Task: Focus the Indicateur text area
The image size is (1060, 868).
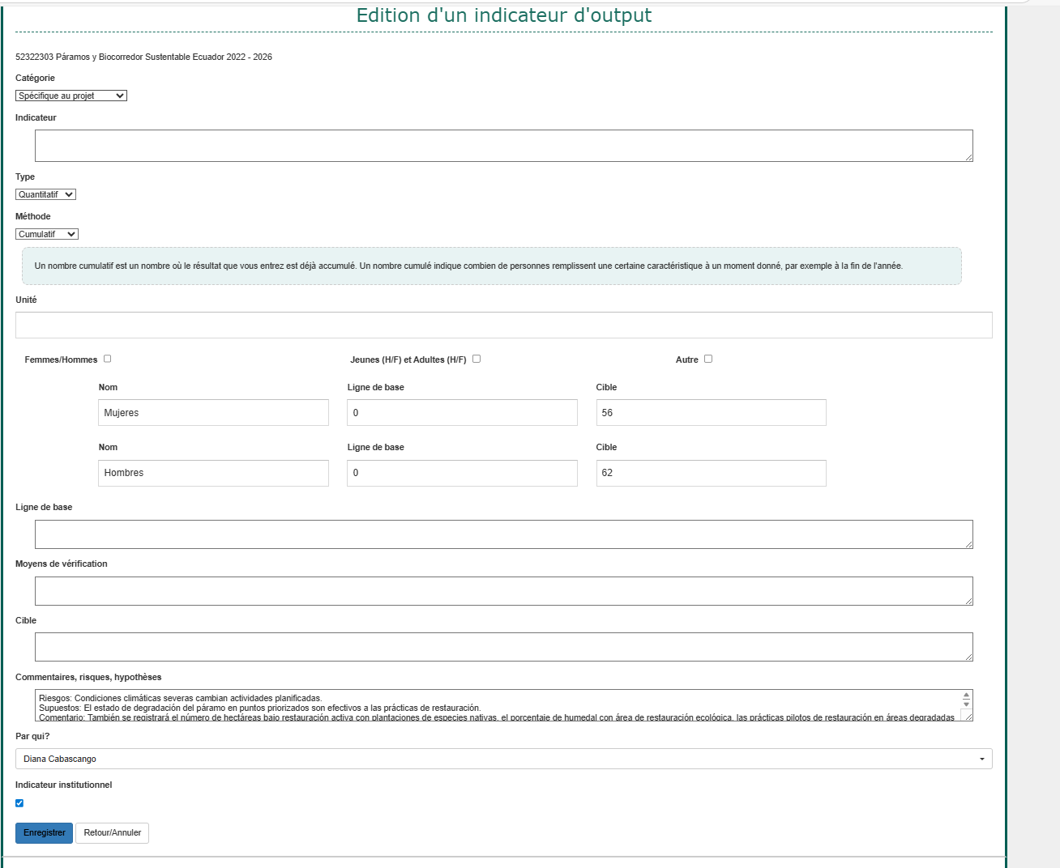Action: click(502, 146)
